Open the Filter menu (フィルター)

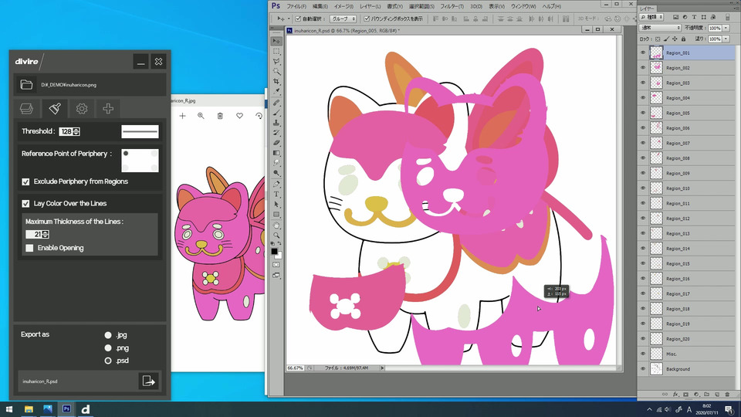point(452,6)
